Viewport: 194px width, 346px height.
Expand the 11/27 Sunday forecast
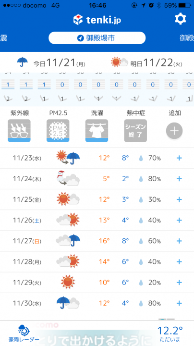(179, 241)
